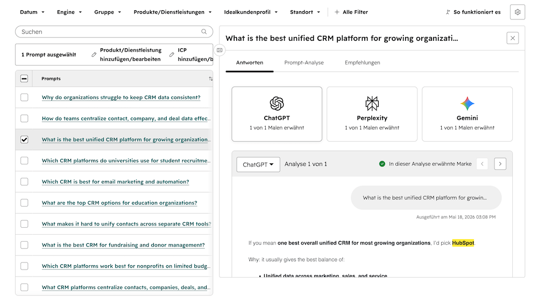Open prompt 'Why do organizations struggle to keep CRM data consistent?'
This screenshot has width=538, height=305.
(x=121, y=98)
